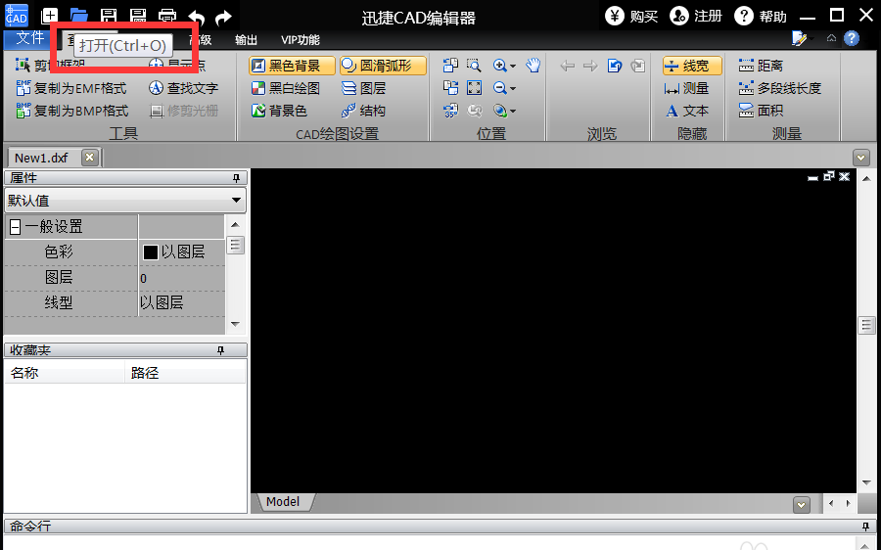Close the New1.dxf document tab
The height and width of the screenshot is (550, 881).
(x=89, y=158)
